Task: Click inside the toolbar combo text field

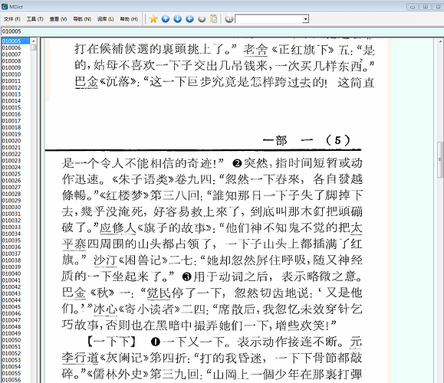Action: tap(269, 19)
